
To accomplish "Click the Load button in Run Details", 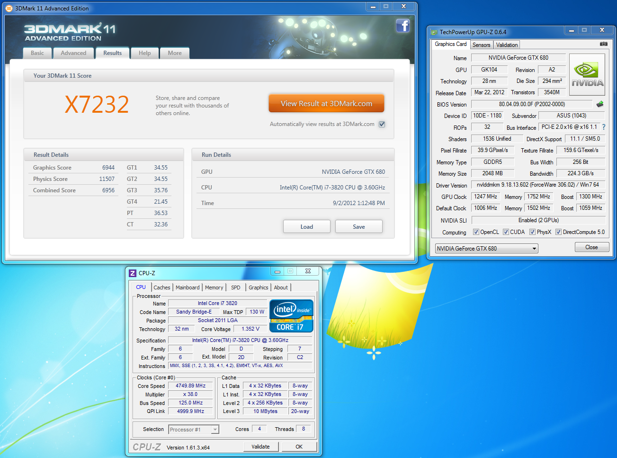I will tap(307, 227).
